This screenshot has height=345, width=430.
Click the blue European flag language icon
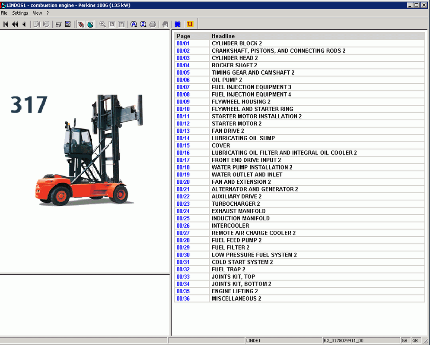[178, 24]
